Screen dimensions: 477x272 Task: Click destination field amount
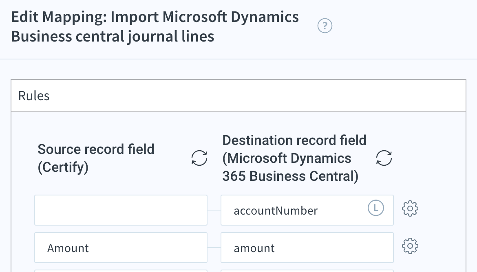[x=307, y=248]
